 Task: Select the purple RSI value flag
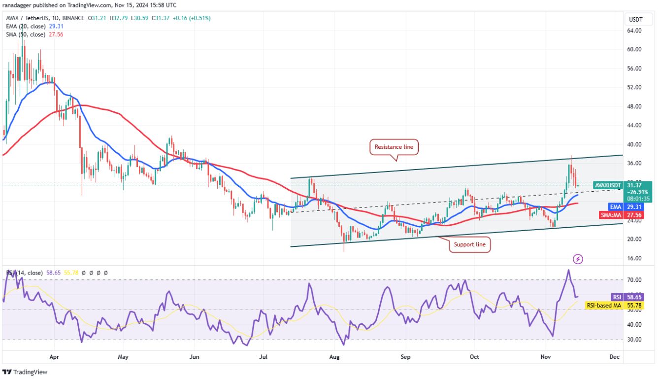pyautogui.click(x=626, y=297)
